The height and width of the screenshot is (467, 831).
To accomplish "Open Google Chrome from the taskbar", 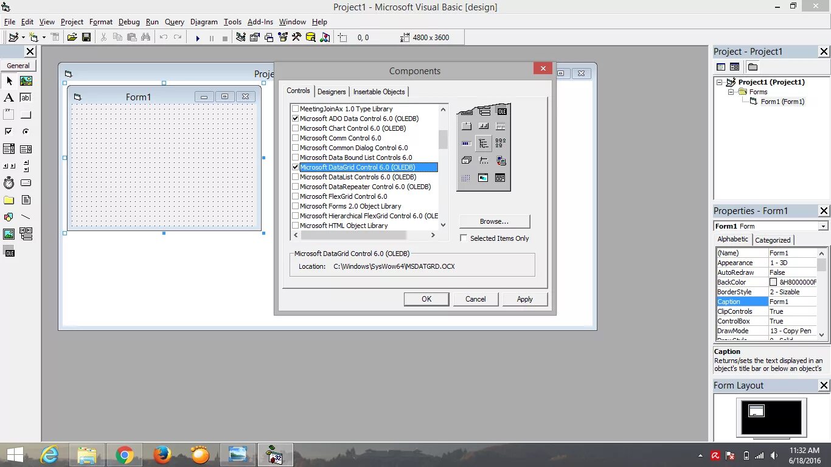I will coord(125,455).
